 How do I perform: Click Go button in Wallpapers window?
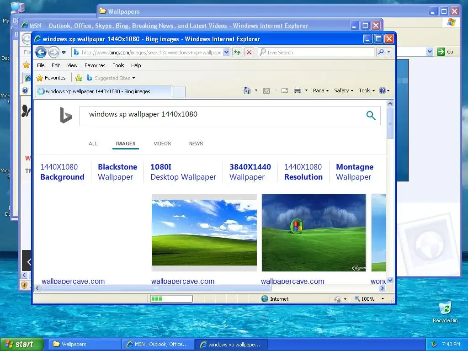(445, 52)
